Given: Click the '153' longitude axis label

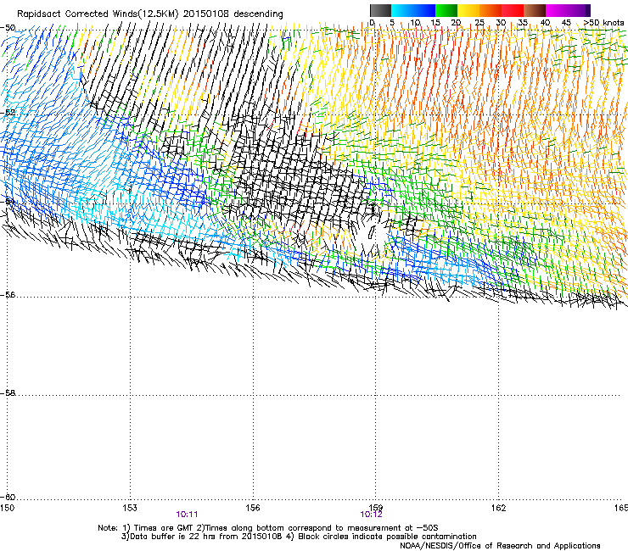Looking at the screenshot, I should click(x=130, y=508).
